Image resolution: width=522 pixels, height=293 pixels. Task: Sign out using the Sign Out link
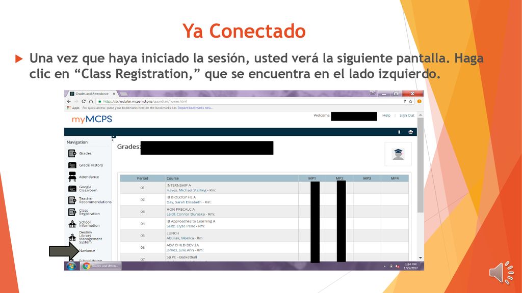(407, 115)
